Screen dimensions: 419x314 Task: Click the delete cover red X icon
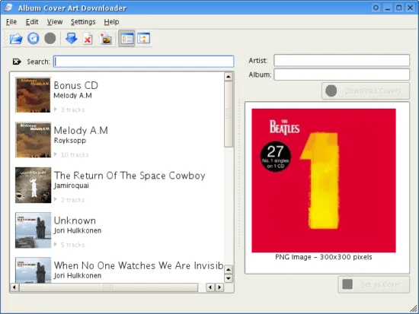(88, 39)
